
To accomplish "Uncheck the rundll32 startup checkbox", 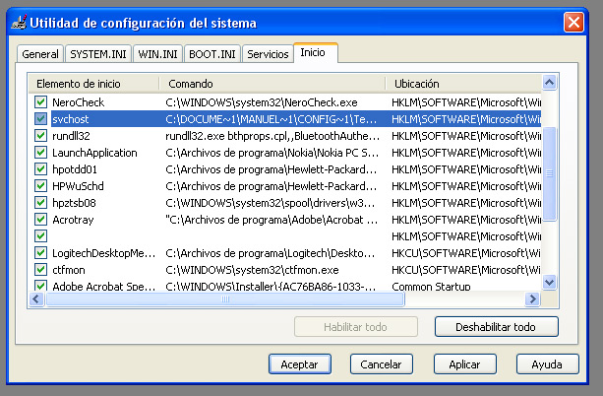I will (40, 136).
